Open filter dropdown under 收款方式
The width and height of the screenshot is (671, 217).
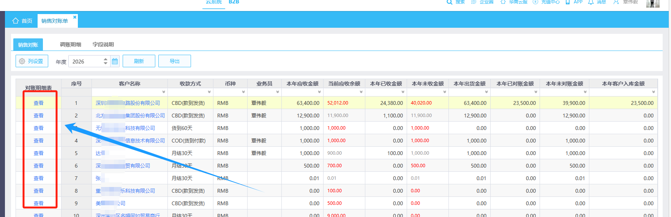click(209, 92)
